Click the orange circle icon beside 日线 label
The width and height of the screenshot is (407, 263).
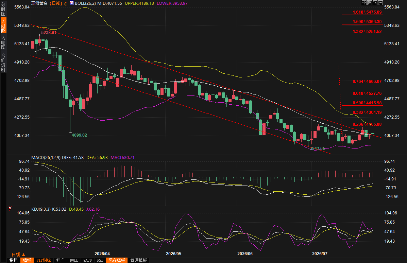click(66, 4)
